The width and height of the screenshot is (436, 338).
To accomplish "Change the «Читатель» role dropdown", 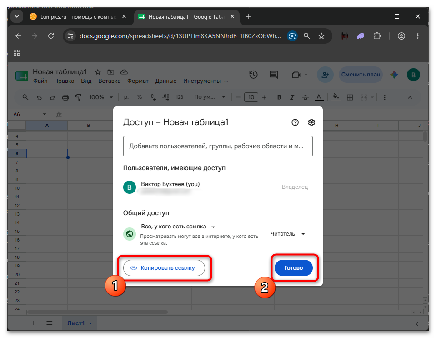I will tap(288, 234).
